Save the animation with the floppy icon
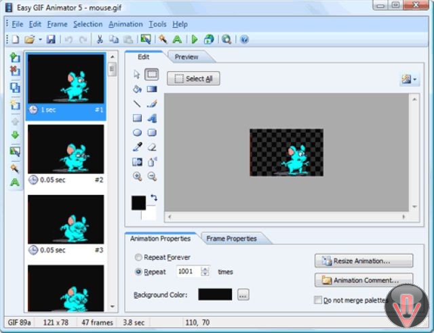Viewport: 434px width, 333px height. [51, 39]
